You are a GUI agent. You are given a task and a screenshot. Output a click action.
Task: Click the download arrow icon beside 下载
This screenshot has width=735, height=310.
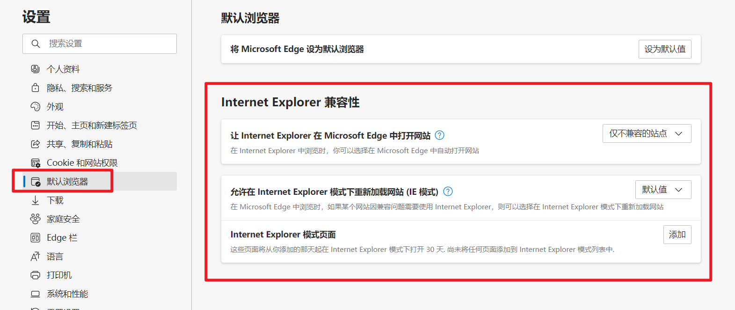[35, 200]
